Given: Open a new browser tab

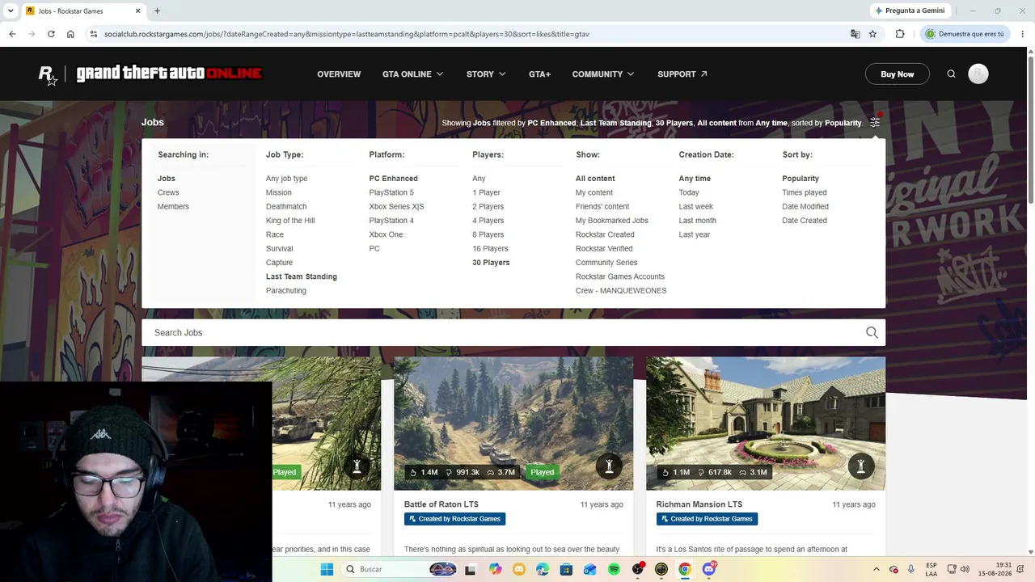Looking at the screenshot, I should [157, 11].
